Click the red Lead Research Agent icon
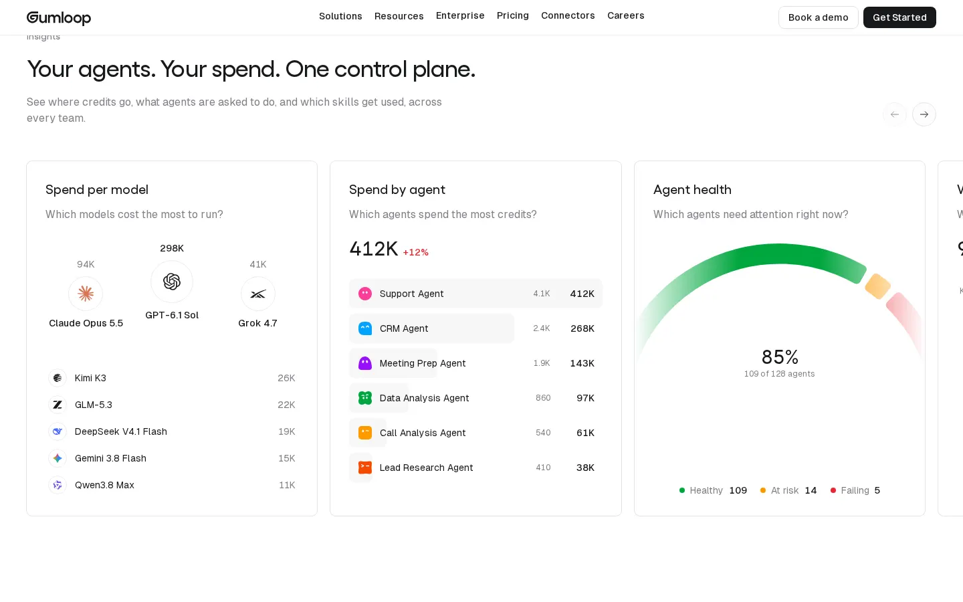This screenshot has height=602, width=963. pos(365,468)
